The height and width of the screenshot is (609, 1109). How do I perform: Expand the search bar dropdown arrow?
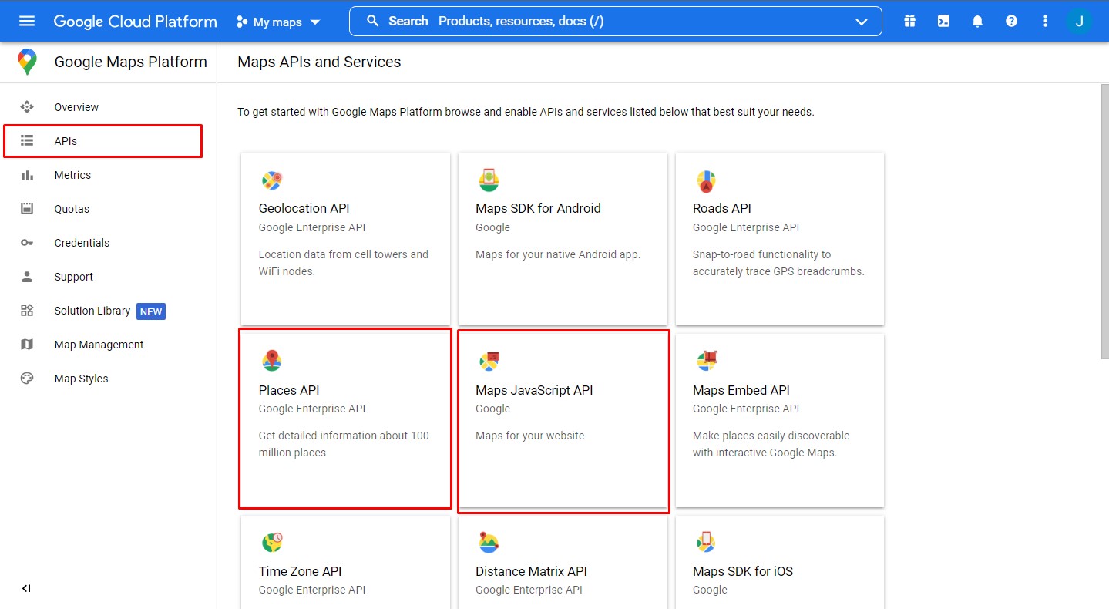(862, 22)
